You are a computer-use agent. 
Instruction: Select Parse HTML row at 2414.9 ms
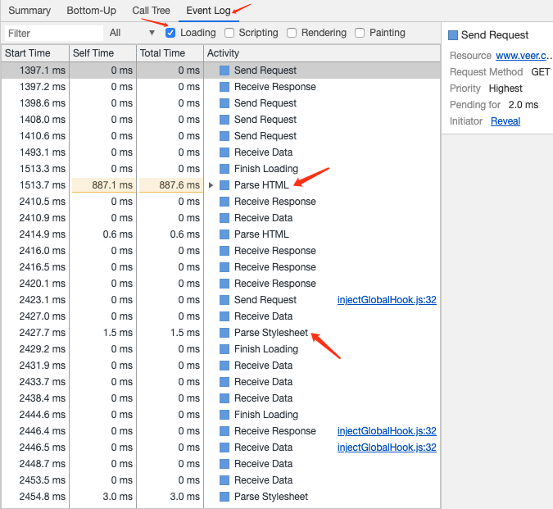[220, 234]
